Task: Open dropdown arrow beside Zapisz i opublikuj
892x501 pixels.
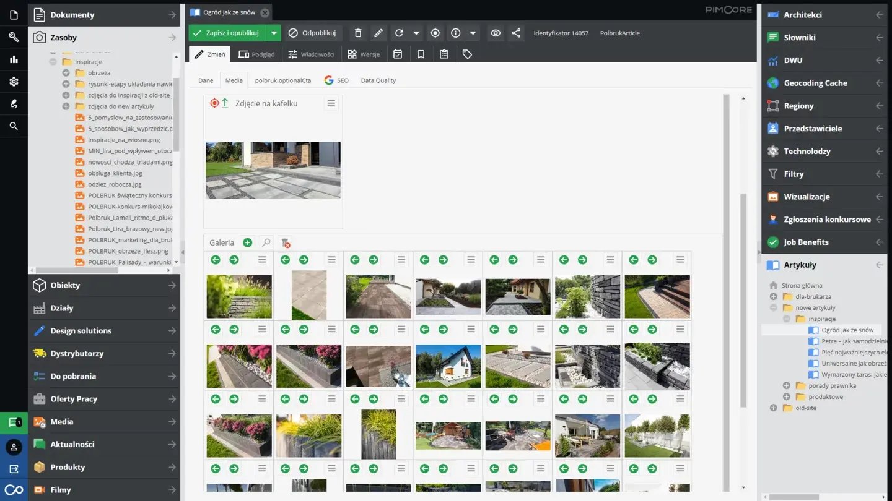Action: (x=274, y=33)
